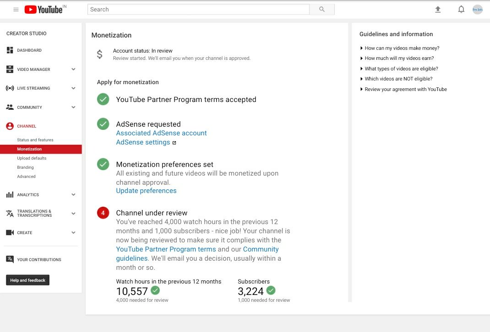Click the green check next to 10,557
This screenshot has height=332, width=490.
click(155, 290)
